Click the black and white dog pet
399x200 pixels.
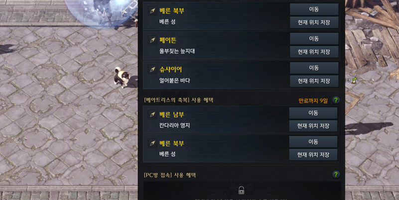(x=122, y=77)
